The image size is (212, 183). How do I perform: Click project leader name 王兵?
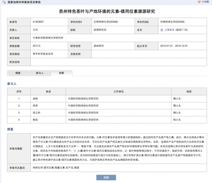[35, 30]
